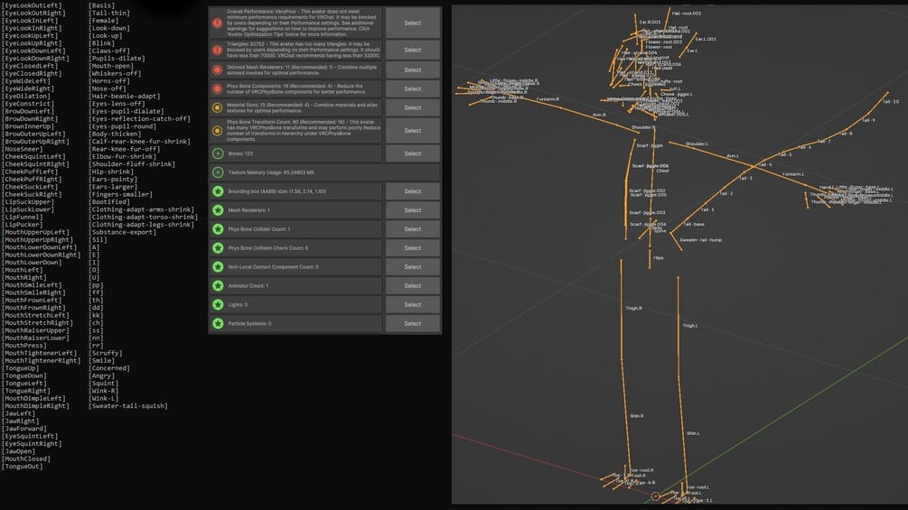
Task: Select the [Blink] shape key entry
Action: coord(101,43)
